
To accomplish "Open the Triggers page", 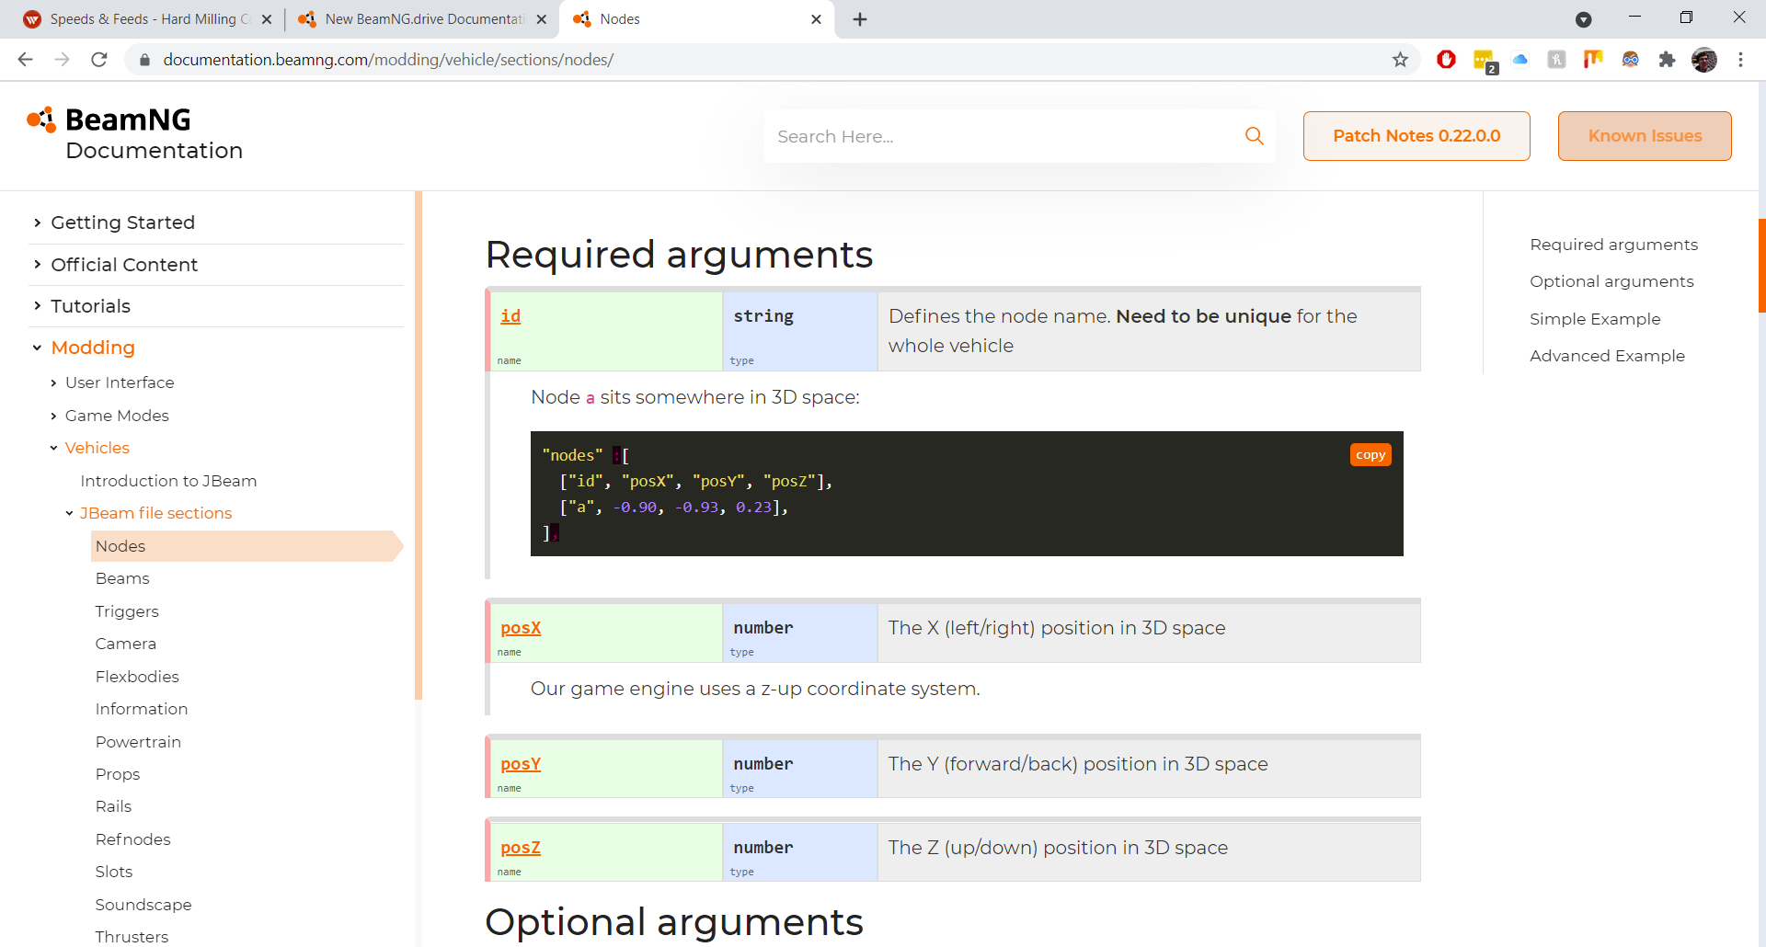I will click(x=127, y=611).
